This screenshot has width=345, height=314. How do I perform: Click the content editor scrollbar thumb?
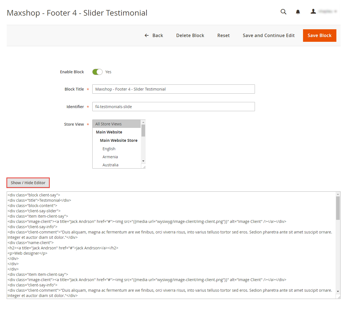coord(338,208)
